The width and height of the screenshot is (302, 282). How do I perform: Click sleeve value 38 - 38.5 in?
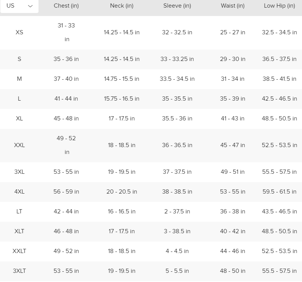click(x=177, y=192)
